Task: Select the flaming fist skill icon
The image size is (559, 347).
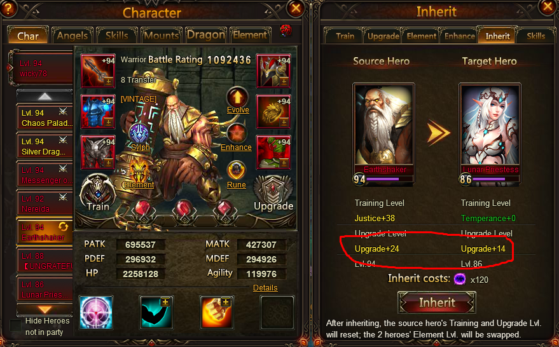Action: click(x=216, y=312)
